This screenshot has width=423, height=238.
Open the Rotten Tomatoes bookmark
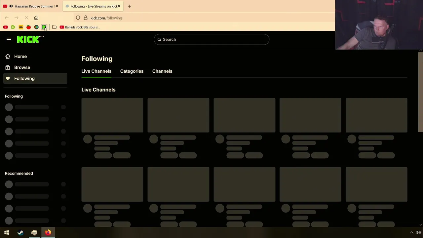pyautogui.click(x=29, y=27)
